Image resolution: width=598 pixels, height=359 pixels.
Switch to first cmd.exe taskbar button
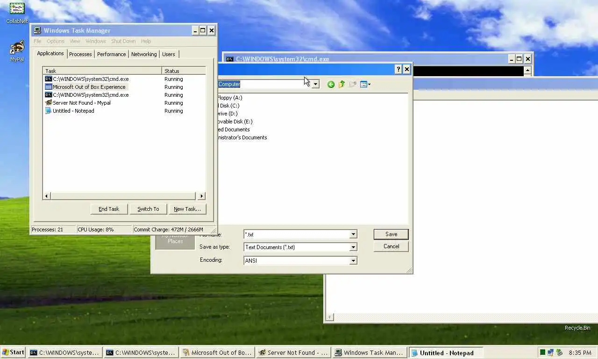pyautogui.click(x=64, y=353)
